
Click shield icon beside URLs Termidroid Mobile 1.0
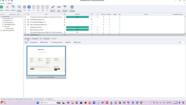coord(28,24)
